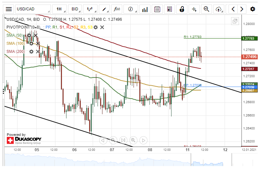Open the candlestick chart type dropdown
This screenshot has width=259, height=169.
(x=90, y=9)
